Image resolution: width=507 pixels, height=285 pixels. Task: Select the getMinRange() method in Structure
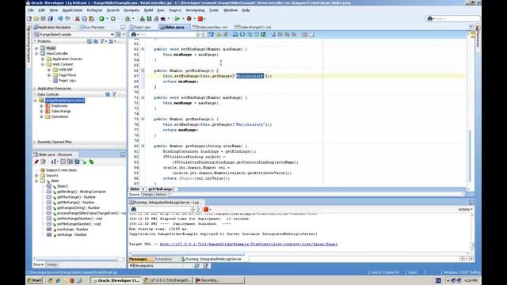coord(76,203)
